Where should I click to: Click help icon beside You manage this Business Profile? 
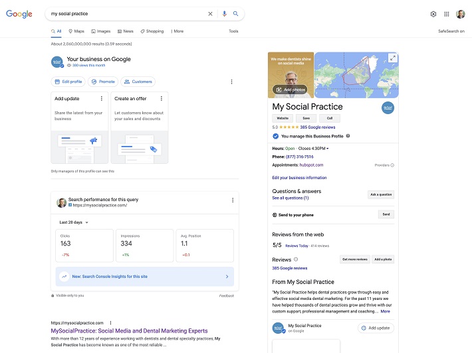coord(348,136)
